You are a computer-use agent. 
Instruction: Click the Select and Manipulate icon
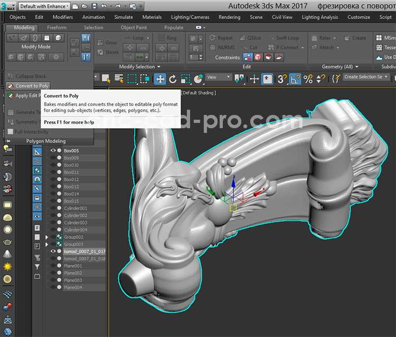pyautogui.click(x=254, y=79)
